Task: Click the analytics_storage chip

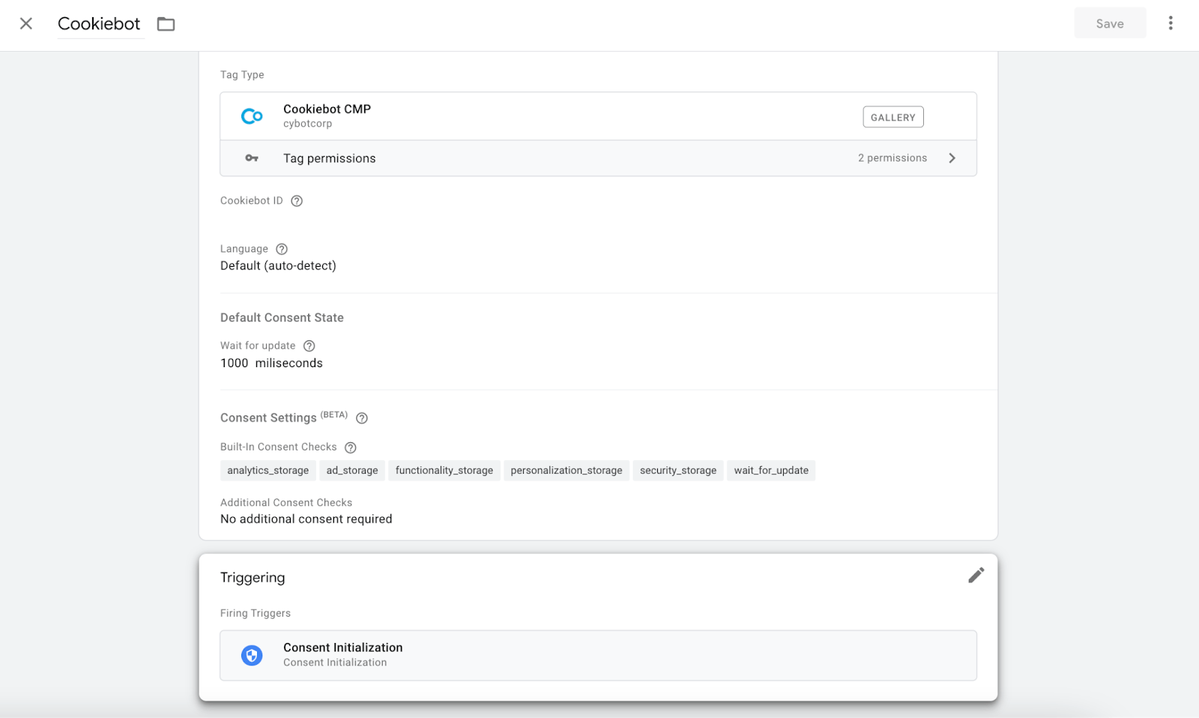Action: coord(268,471)
